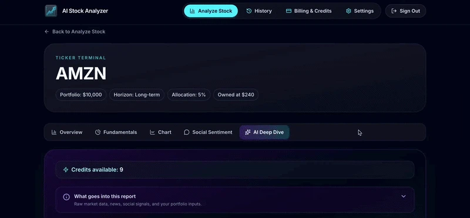
Task: Switch to the Chart tab
Action: point(160,132)
